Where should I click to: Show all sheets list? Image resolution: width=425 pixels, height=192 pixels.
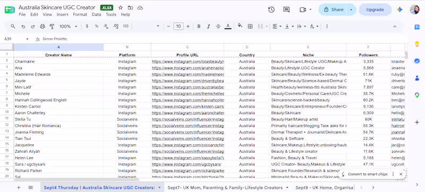point(31,187)
